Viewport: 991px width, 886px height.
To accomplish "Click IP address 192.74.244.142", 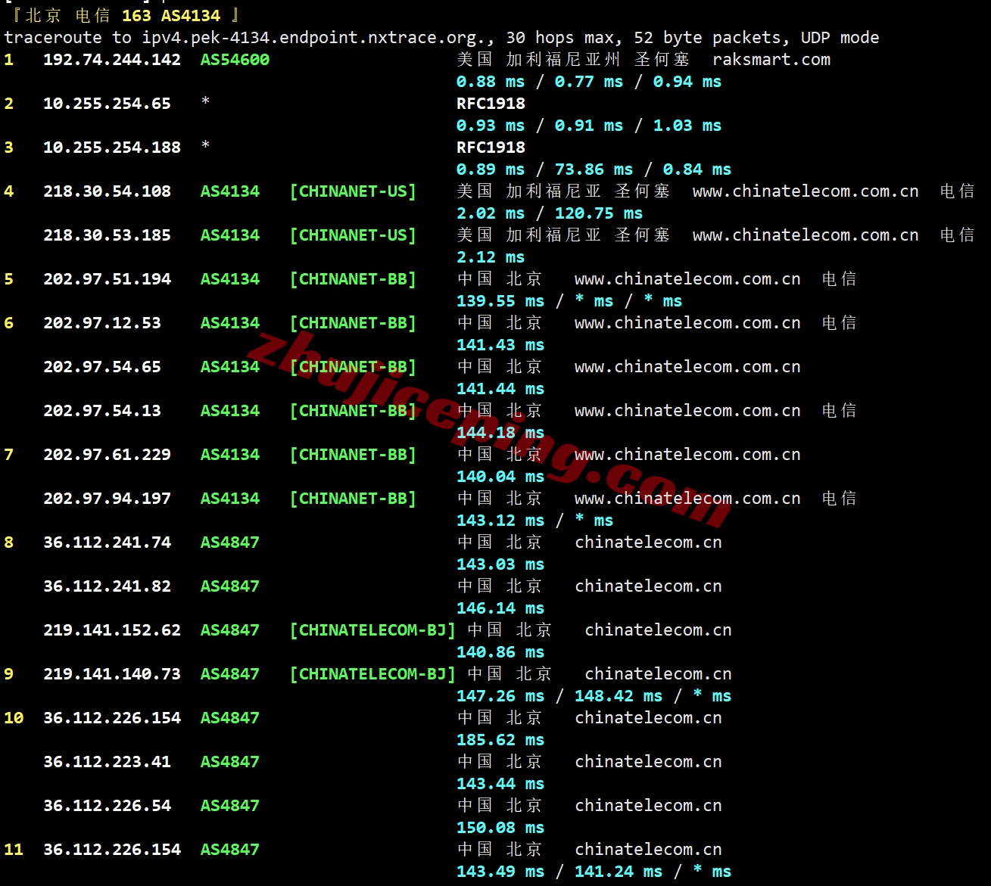I will click(x=112, y=60).
